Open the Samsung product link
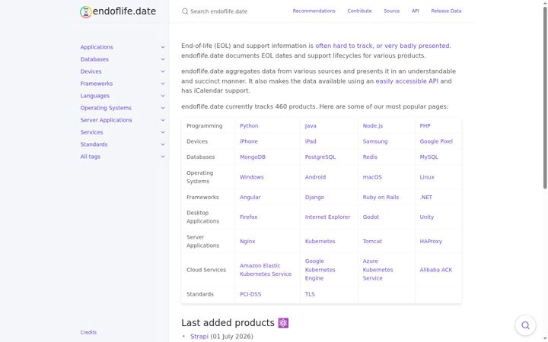The image size is (548, 342). (x=375, y=141)
